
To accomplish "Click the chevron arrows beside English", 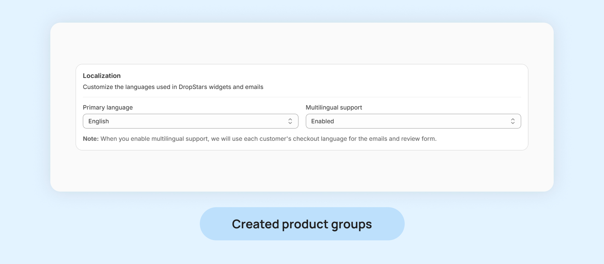I will [290, 121].
